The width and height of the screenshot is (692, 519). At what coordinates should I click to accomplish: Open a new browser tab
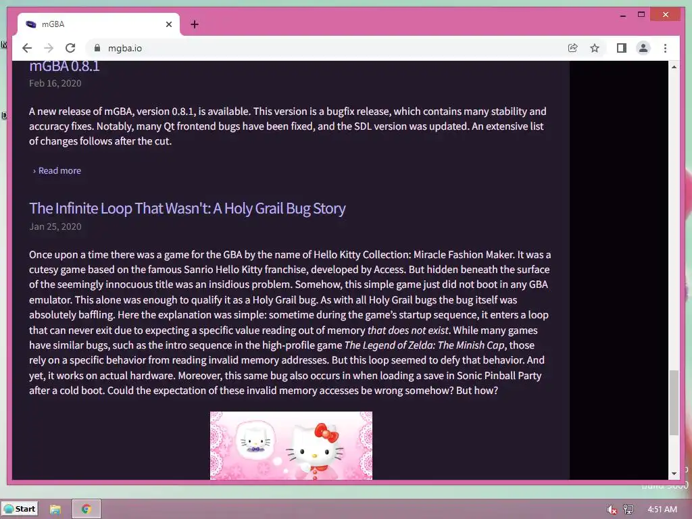[x=195, y=25]
